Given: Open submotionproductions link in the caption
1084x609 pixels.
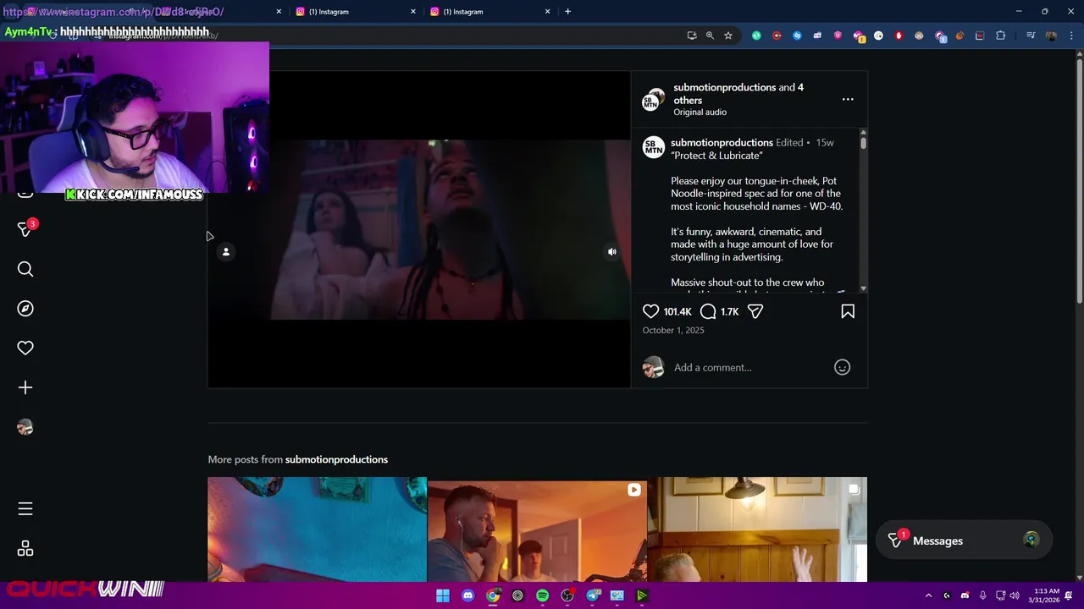Looking at the screenshot, I should coord(722,142).
